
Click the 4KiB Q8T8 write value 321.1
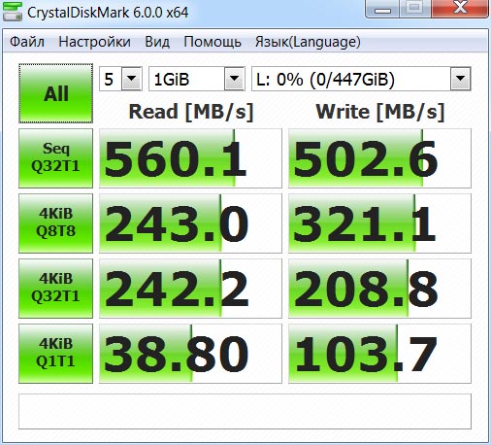379,223
